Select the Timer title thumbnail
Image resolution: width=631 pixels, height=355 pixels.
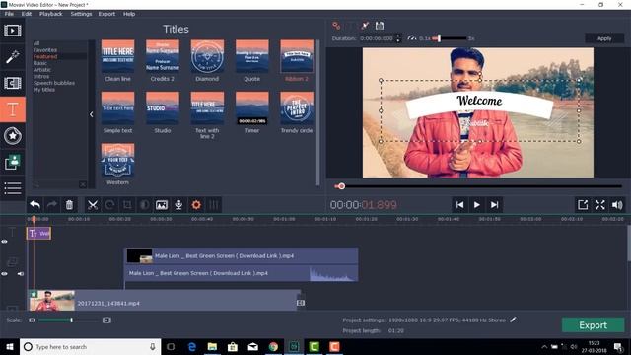click(x=252, y=108)
